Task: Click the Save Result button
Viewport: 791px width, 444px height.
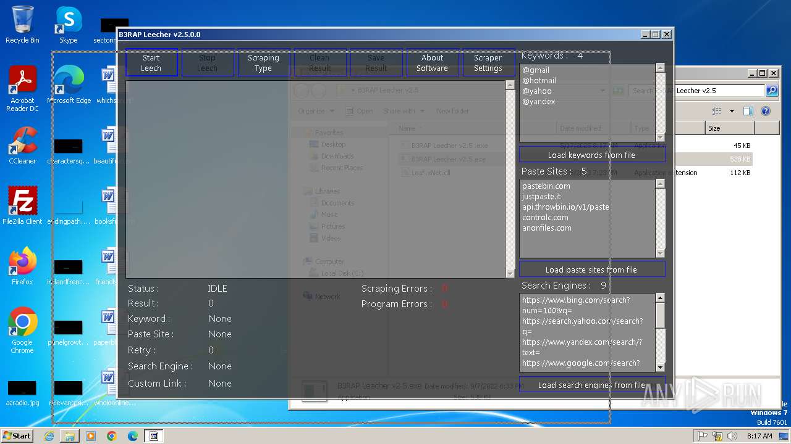Action: pyautogui.click(x=376, y=63)
